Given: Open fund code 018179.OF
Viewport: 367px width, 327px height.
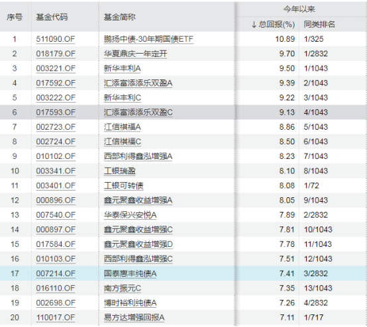Looking at the screenshot, I should tap(56, 54).
